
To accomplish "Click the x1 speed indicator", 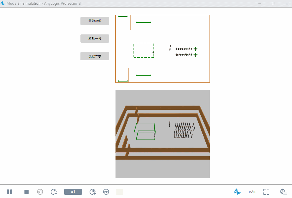I will pos(73,192).
